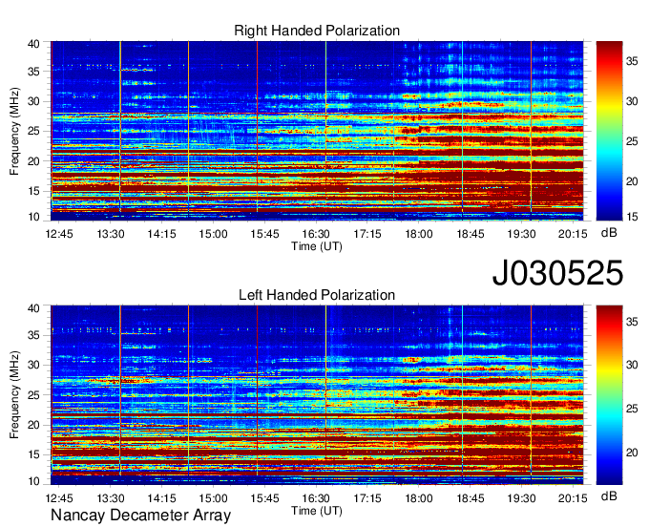Viewport: 649px width, 527px height.
Task: Click 18:00 tick on bottom time axis
Action: pos(419,498)
